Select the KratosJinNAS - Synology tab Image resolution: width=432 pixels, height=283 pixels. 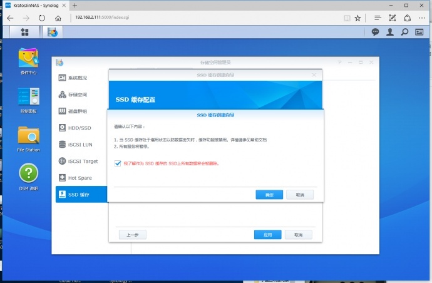click(x=36, y=5)
